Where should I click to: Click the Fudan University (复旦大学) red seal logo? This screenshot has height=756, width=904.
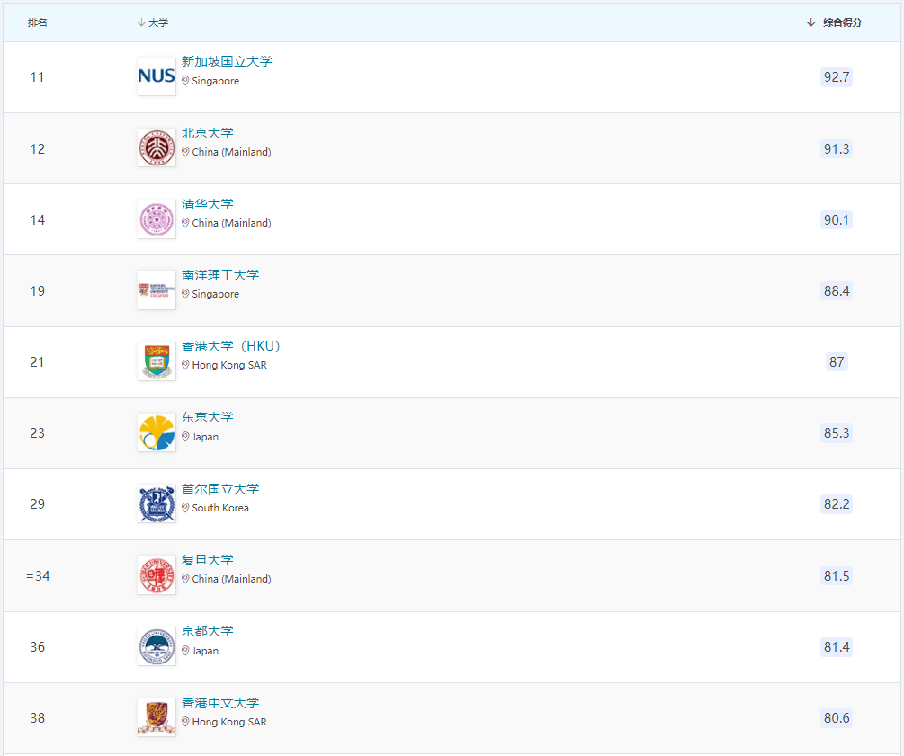point(157,575)
